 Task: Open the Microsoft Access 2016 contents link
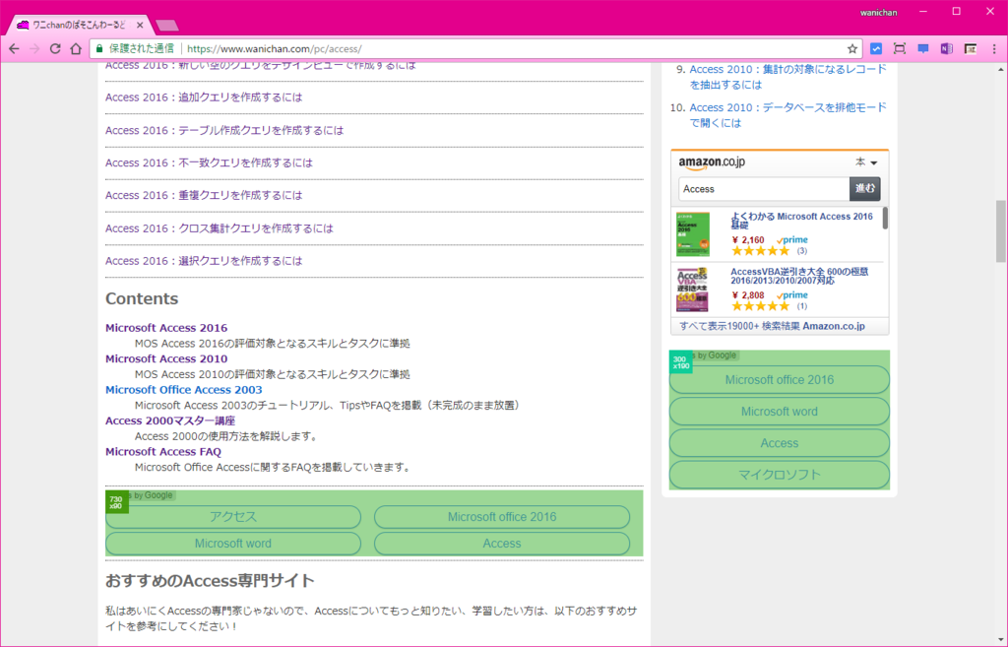(x=166, y=328)
